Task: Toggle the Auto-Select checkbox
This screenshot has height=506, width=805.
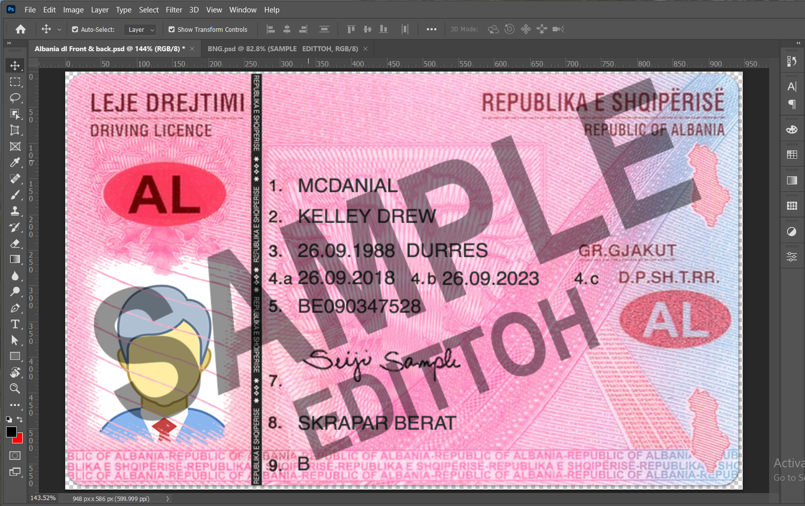Action: click(x=75, y=29)
